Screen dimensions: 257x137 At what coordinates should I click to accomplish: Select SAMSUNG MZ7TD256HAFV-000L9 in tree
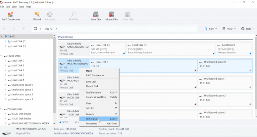(30, 123)
